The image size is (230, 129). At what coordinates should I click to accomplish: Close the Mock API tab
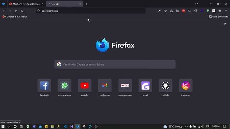[42, 4]
